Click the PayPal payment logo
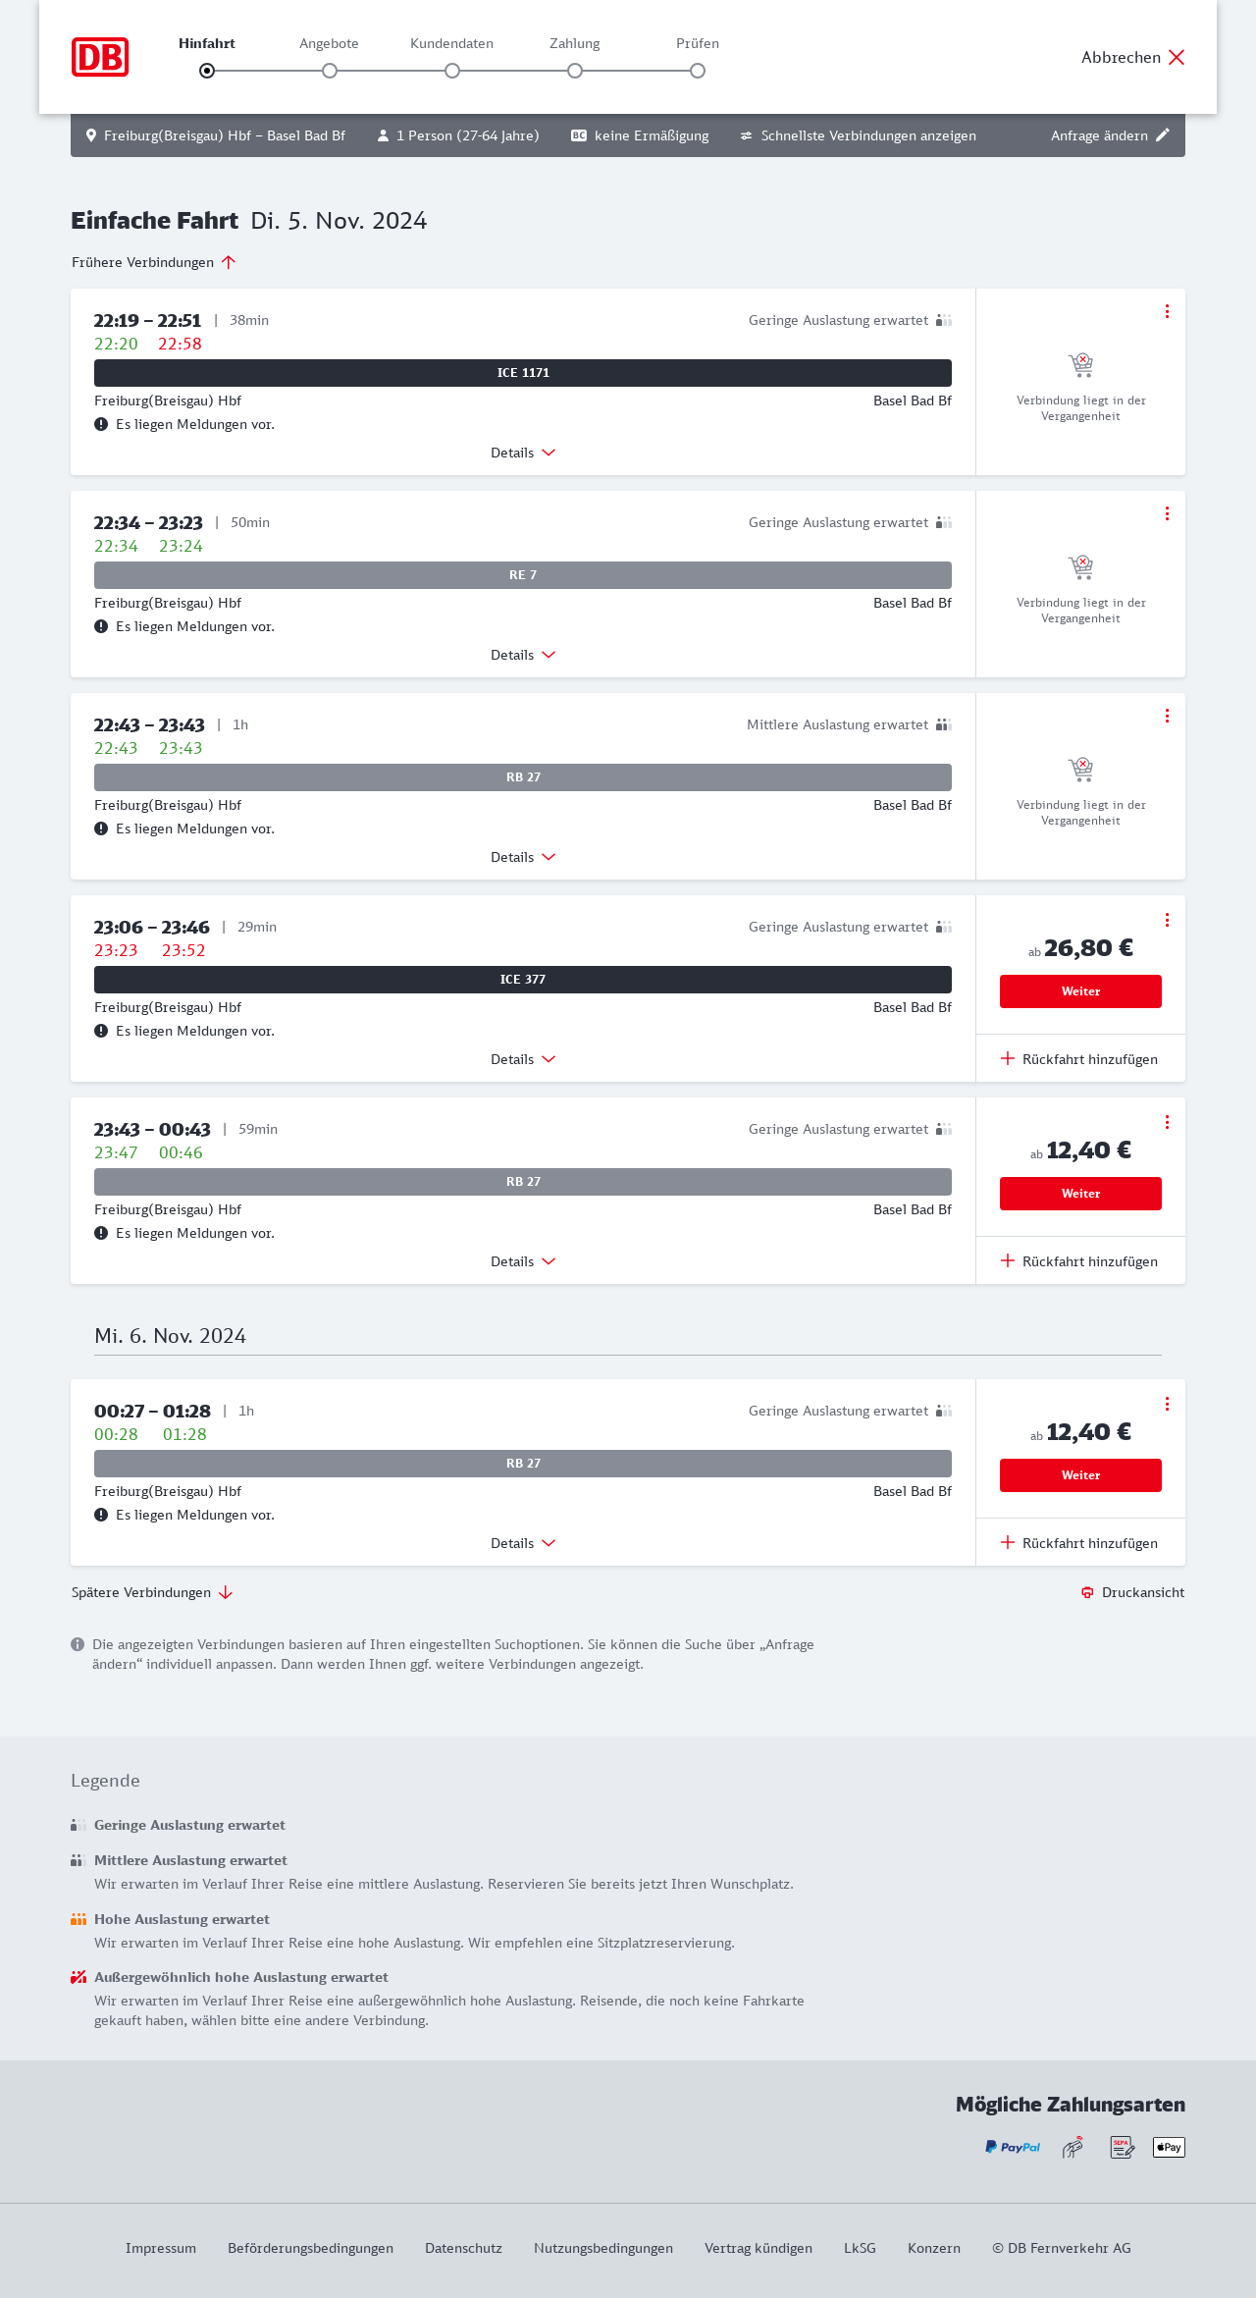The image size is (1256, 2298). tap(1013, 2147)
